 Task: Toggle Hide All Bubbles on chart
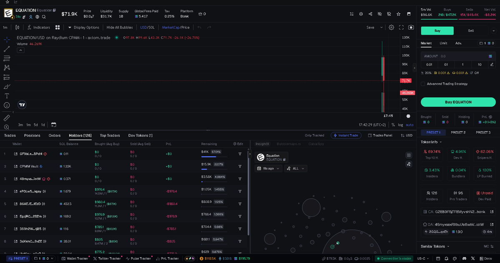[x=120, y=28]
